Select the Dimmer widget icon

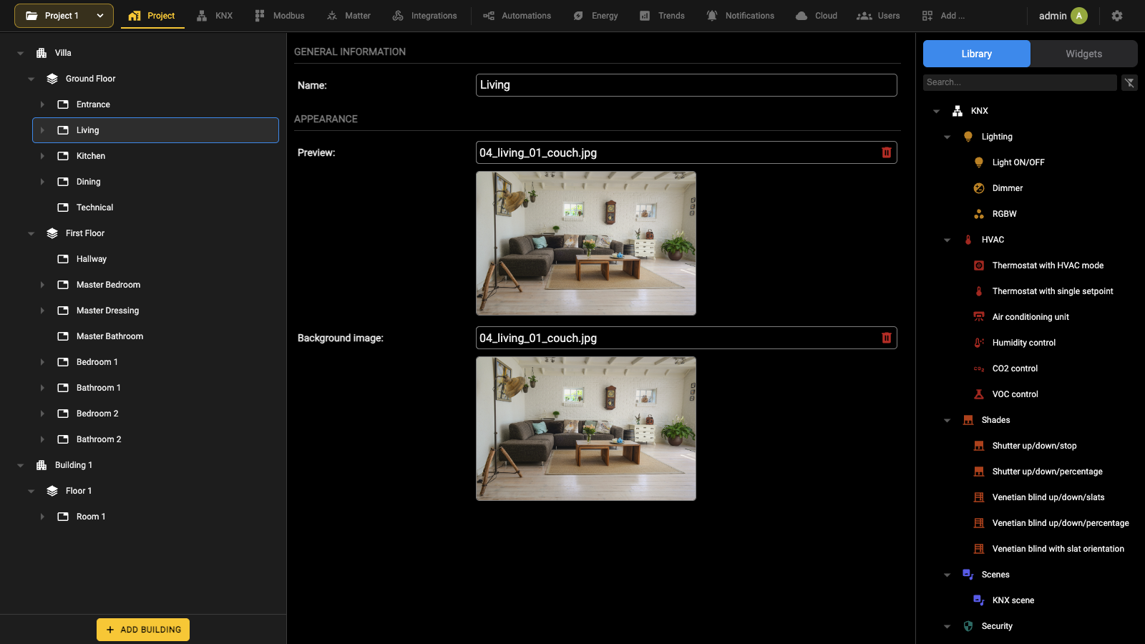pyautogui.click(x=979, y=188)
